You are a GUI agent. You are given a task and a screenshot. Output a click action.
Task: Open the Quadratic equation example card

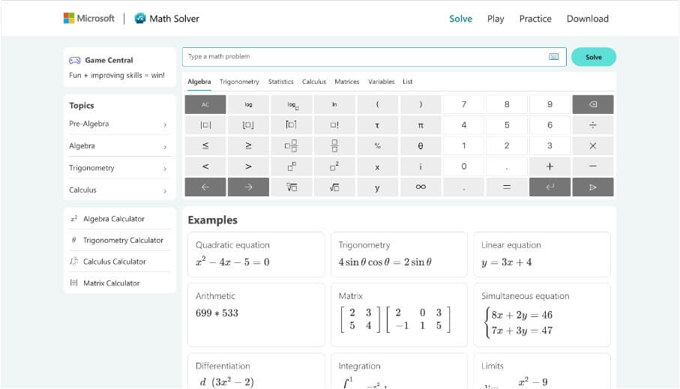(253, 255)
